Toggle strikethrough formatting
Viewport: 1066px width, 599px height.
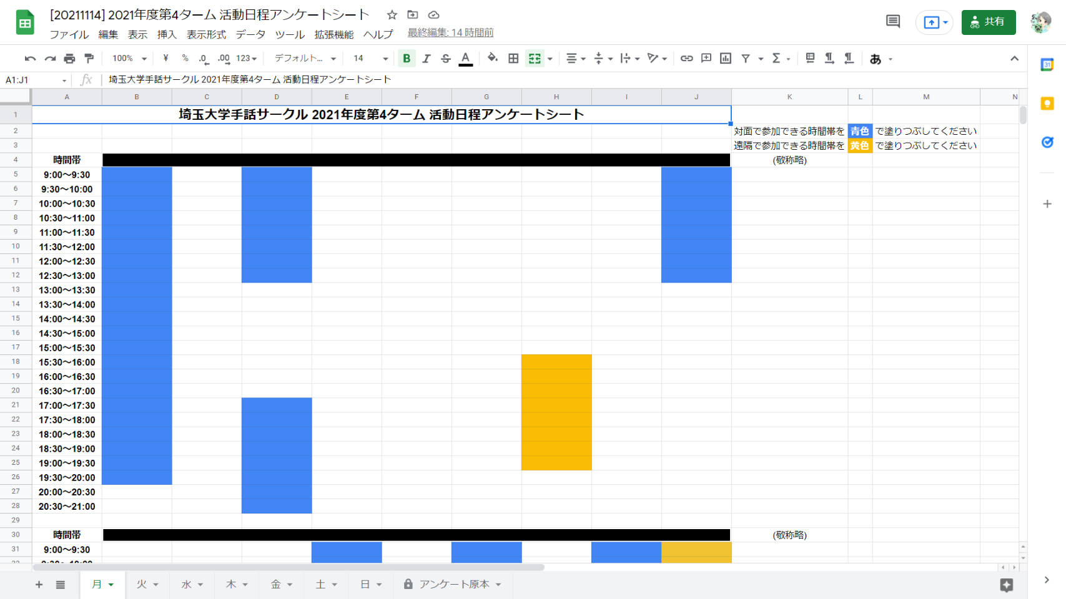(x=446, y=59)
